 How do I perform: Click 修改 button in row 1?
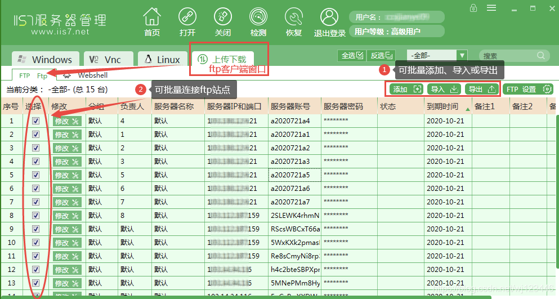67,121
